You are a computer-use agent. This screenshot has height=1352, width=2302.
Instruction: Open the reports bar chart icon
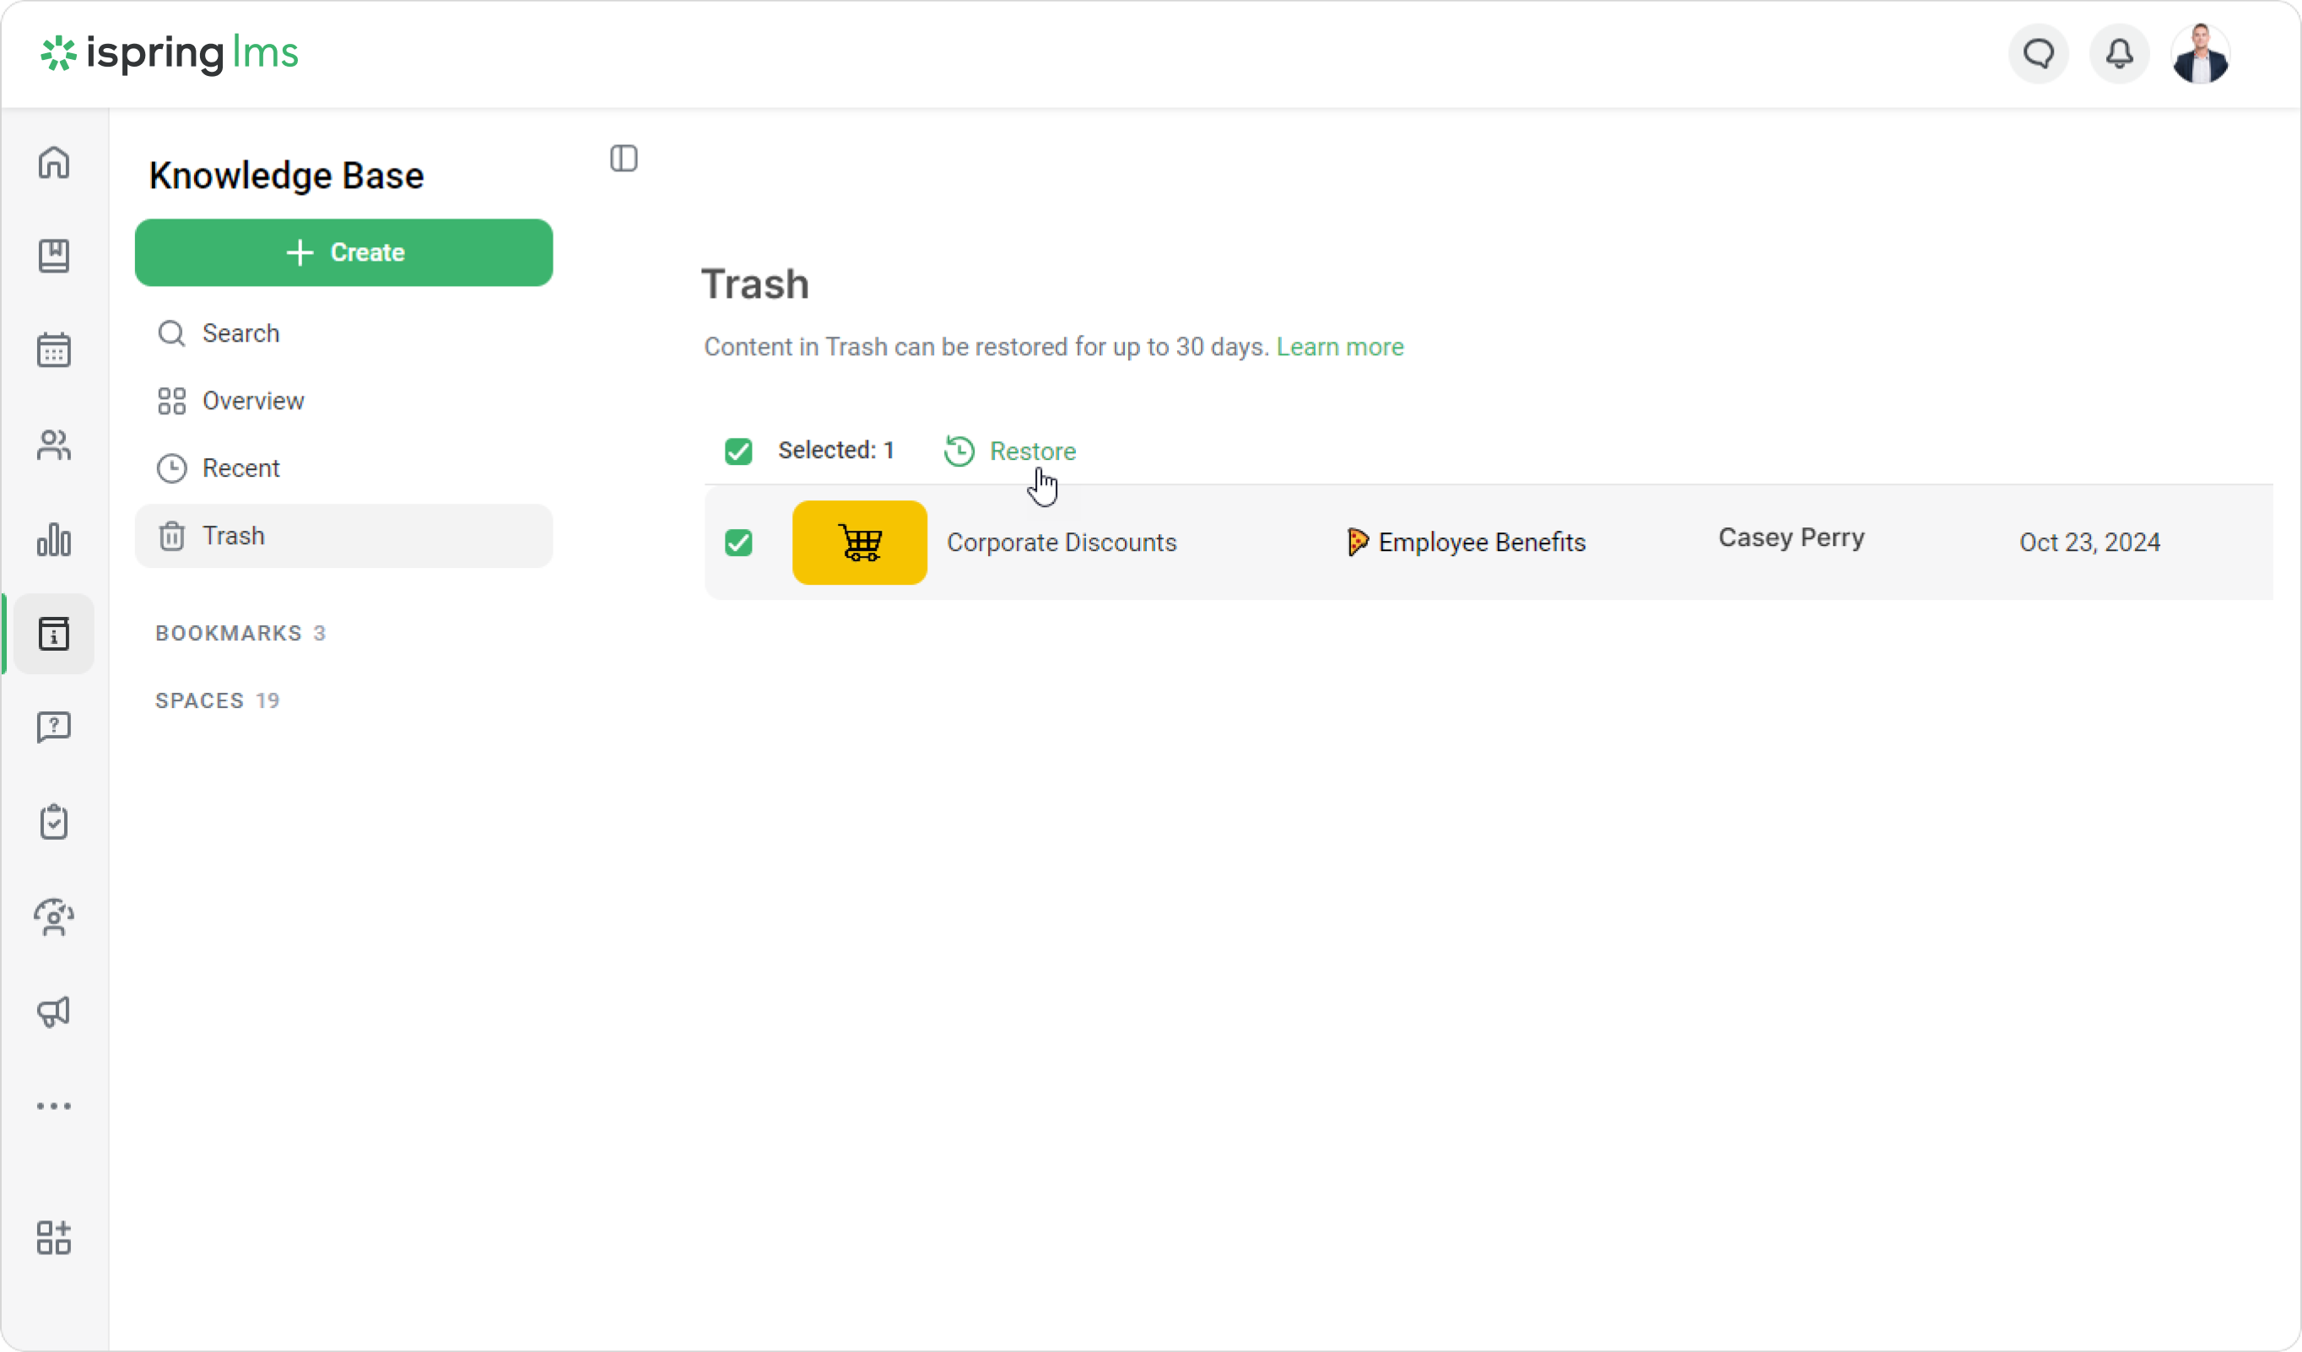pos(54,539)
